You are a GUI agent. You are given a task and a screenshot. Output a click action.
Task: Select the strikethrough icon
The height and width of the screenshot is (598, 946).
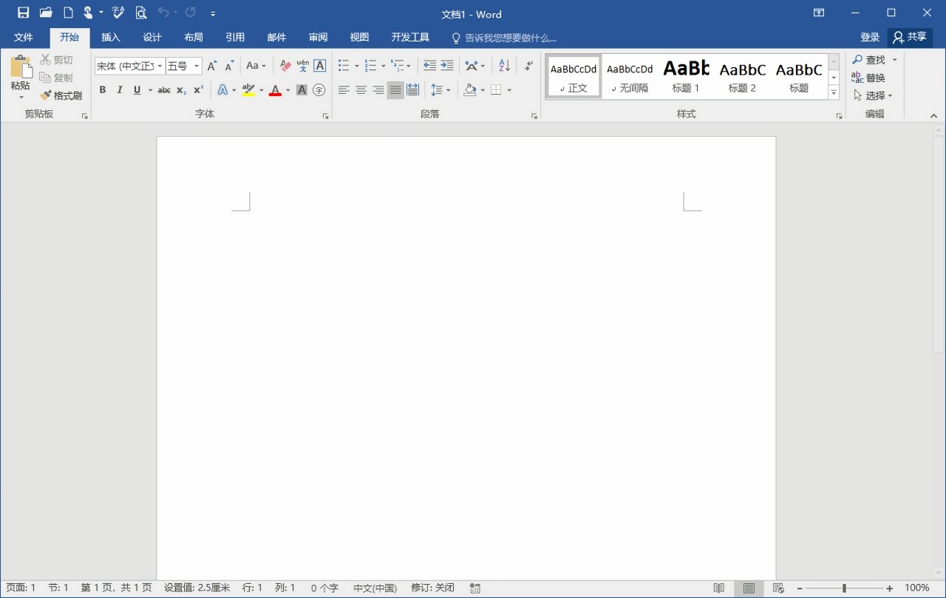point(164,90)
